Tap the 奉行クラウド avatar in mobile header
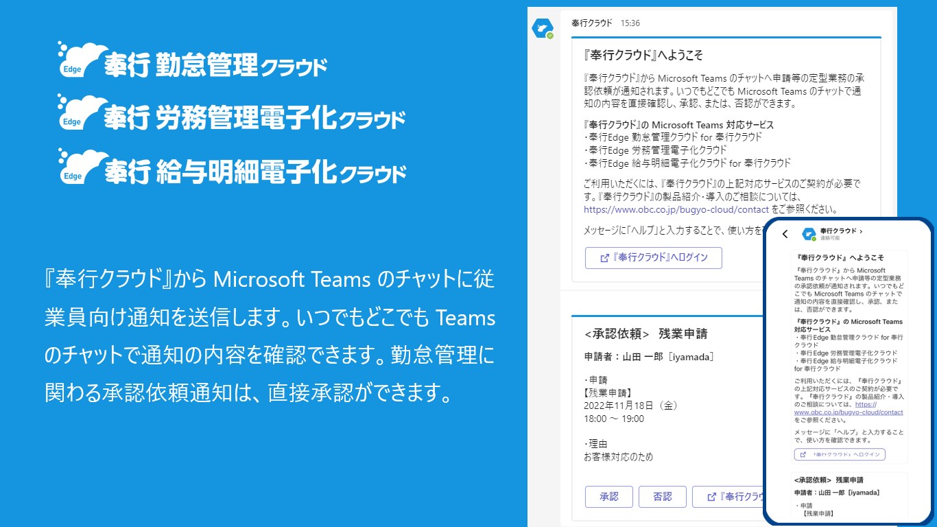Image resolution: width=937 pixels, height=527 pixels. (x=809, y=234)
